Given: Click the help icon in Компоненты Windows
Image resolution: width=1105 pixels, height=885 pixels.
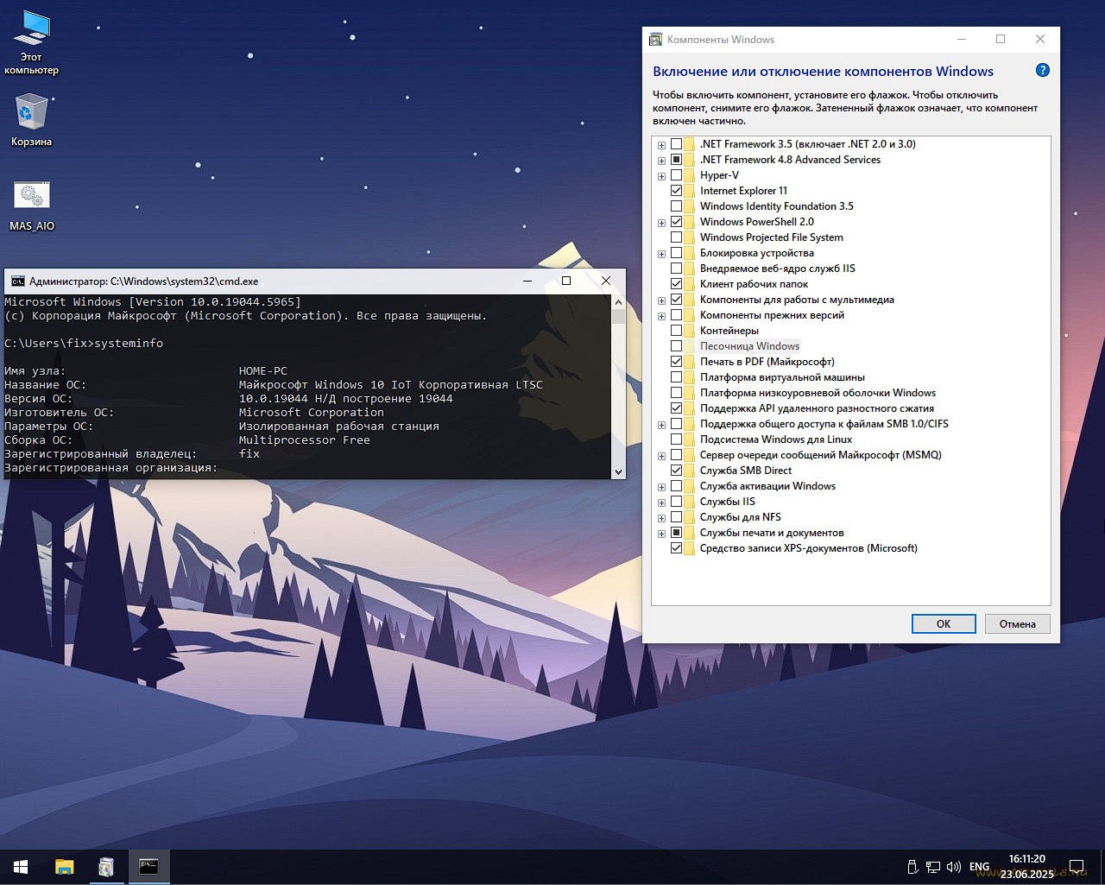Looking at the screenshot, I should (1043, 70).
